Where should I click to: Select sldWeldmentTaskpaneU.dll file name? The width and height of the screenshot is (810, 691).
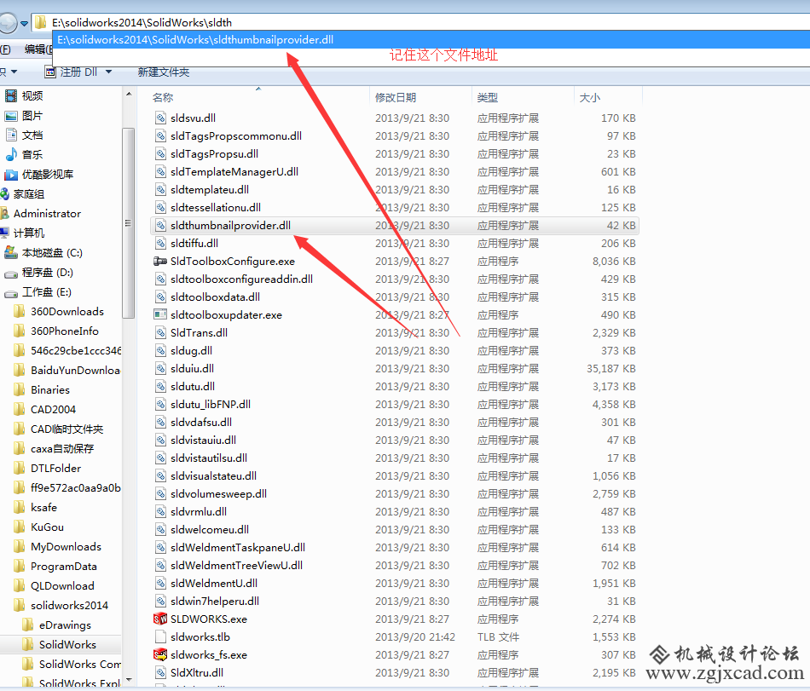[238, 548]
